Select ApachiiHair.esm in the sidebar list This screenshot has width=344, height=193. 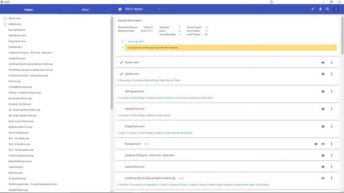(17, 58)
